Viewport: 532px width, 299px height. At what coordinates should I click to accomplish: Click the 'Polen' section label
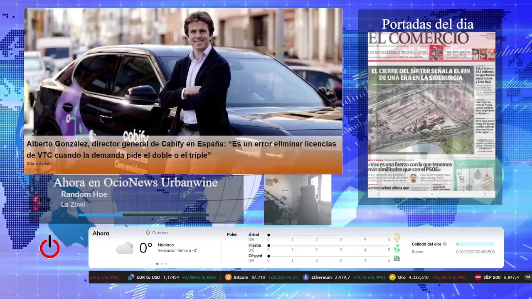(232, 235)
